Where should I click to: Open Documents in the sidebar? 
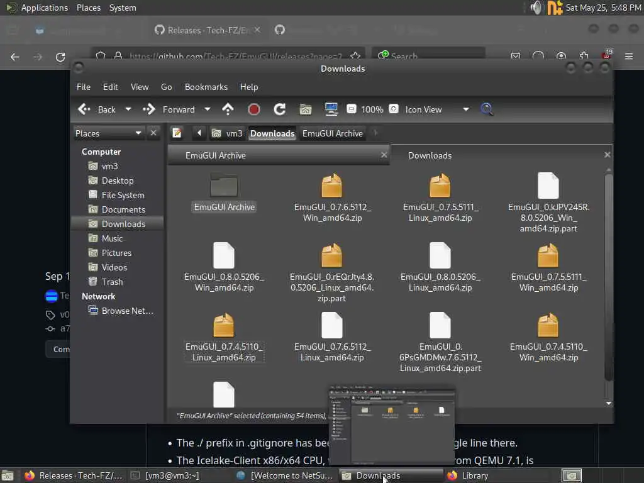118,209
